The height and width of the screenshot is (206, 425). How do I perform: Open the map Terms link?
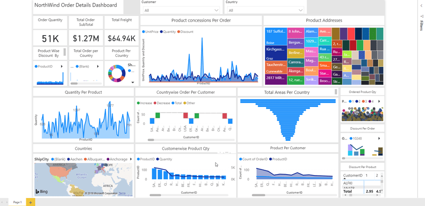tap(122, 193)
